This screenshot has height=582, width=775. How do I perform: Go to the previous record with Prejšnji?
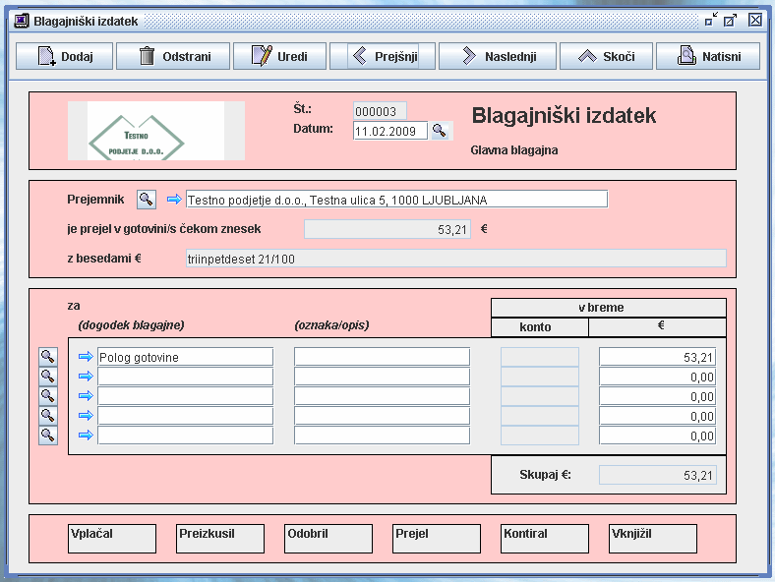[x=383, y=56]
